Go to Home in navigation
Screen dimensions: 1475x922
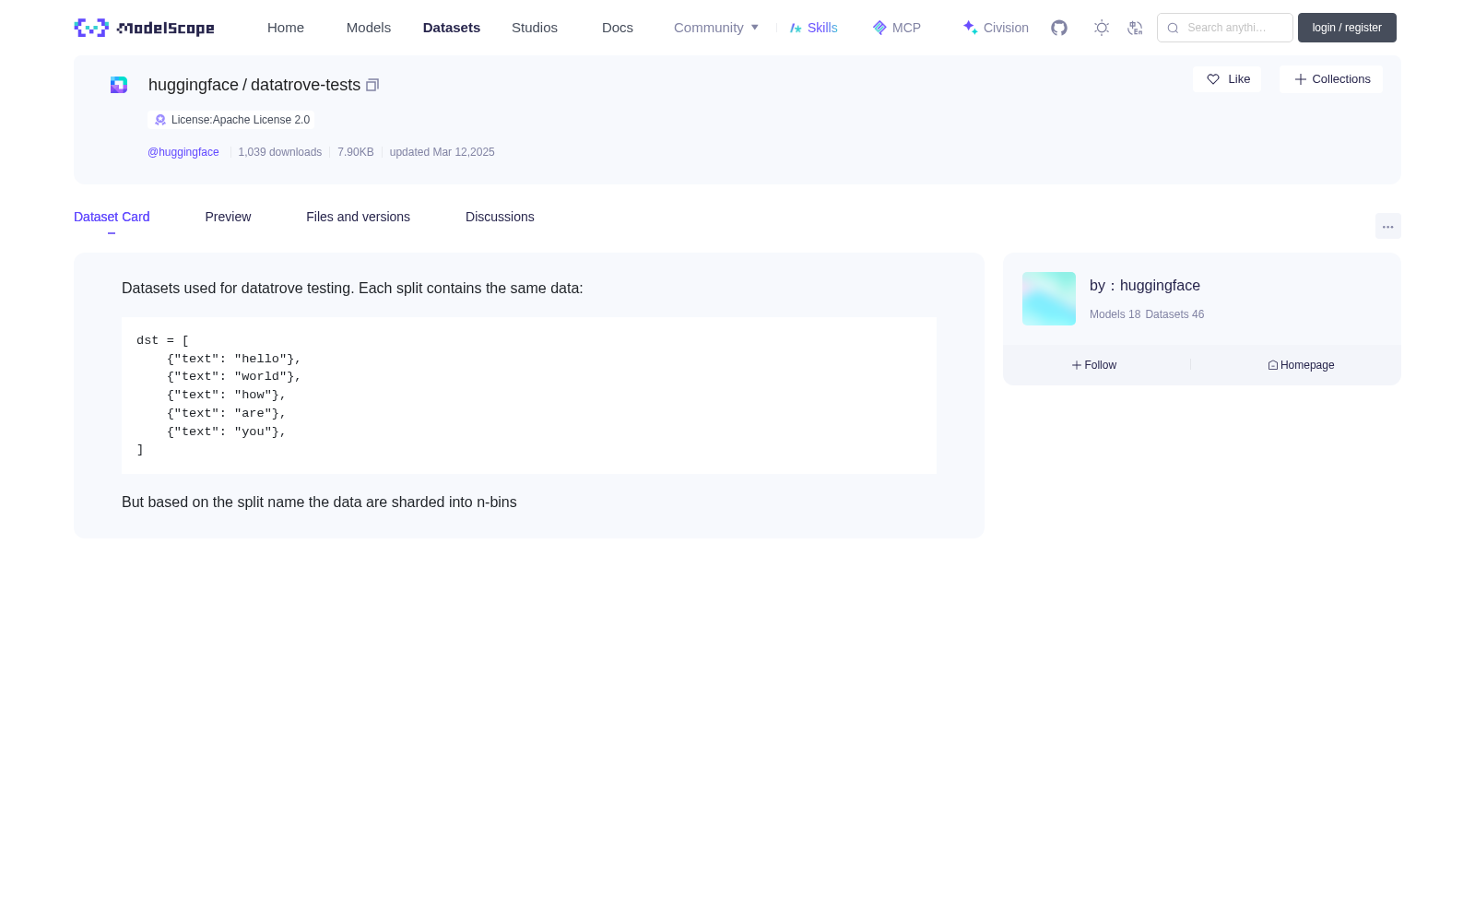click(x=286, y=28)
